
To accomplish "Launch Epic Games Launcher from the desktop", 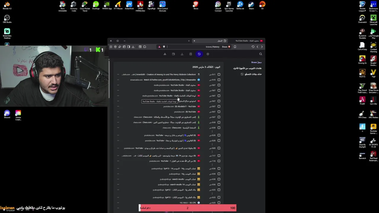I will (229, 6).
